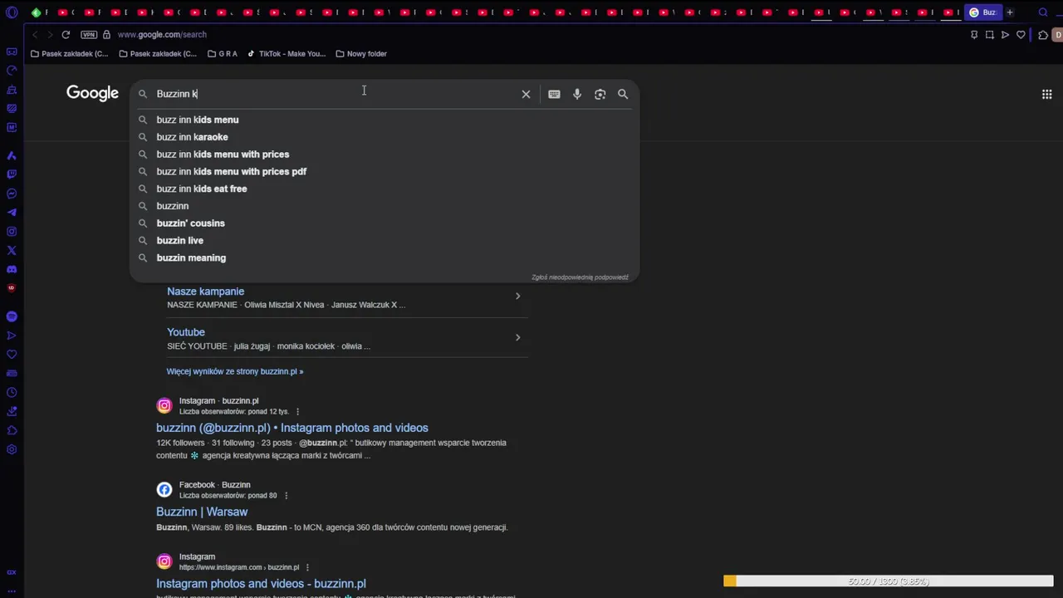Take a snapshot with capture icon
Viewport: 1063px width, 598px height.
pyautogui.click(x=990, y=35)
